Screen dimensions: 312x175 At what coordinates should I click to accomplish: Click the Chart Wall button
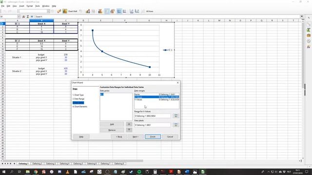click(73, 11)
